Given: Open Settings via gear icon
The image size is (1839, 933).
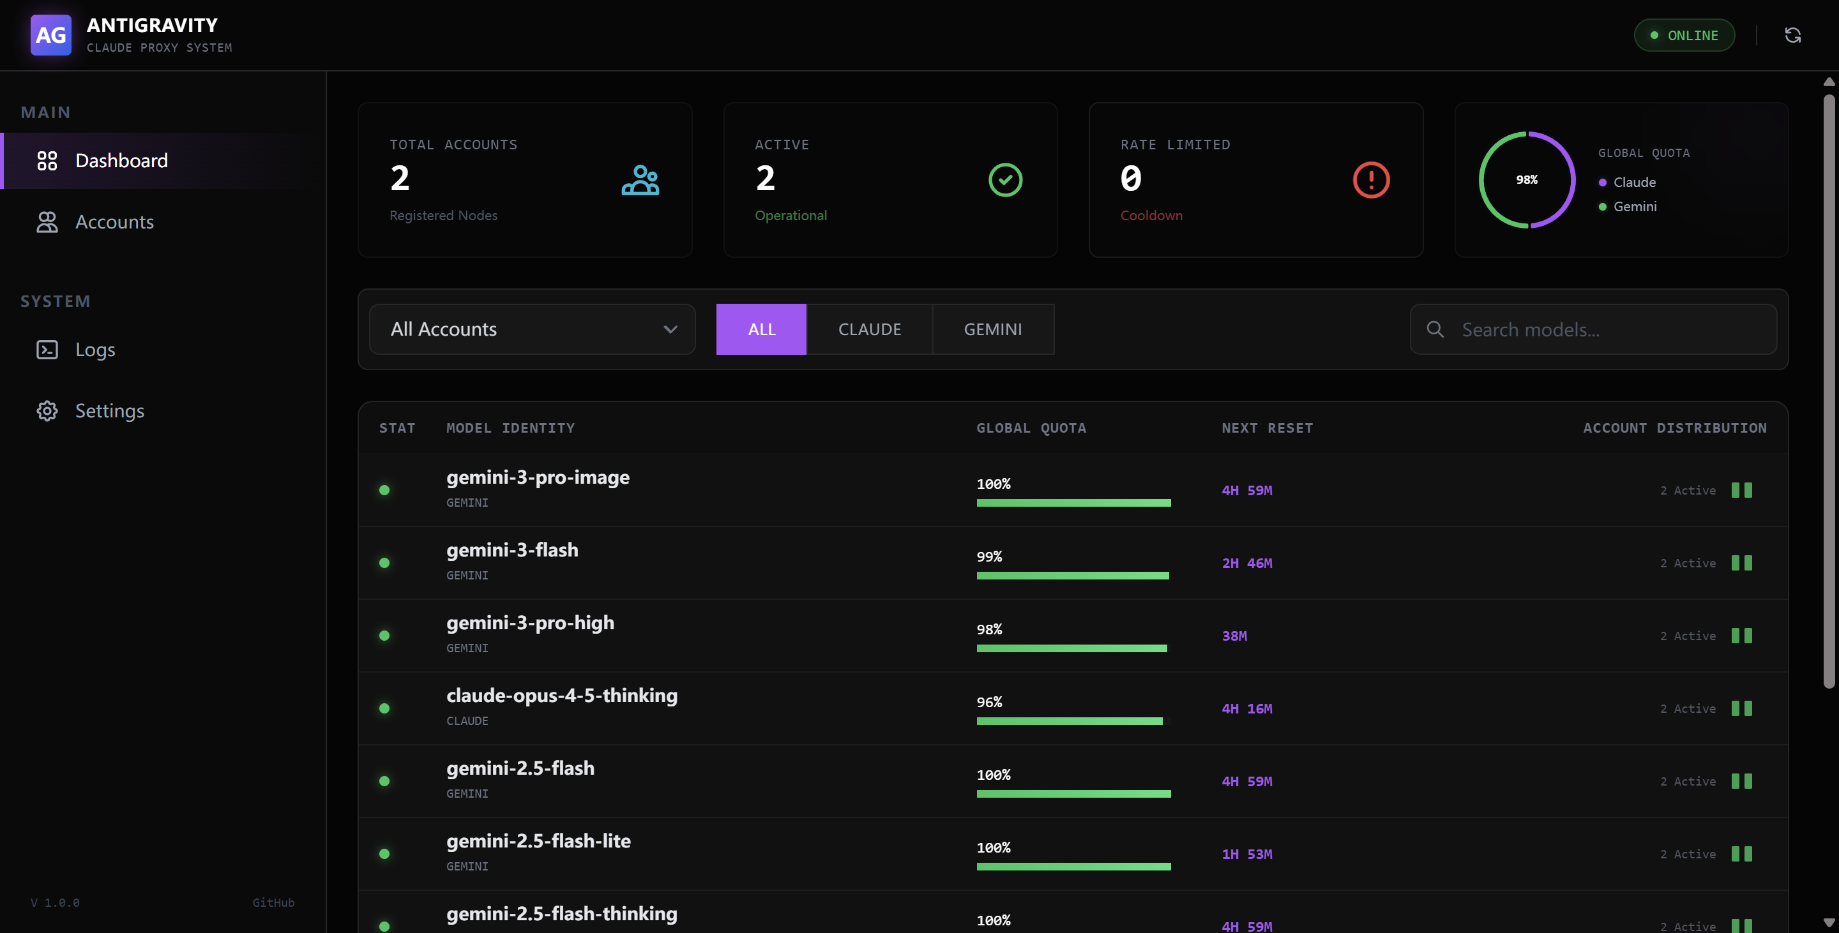Looking at the screenshot, I should 47,411.
